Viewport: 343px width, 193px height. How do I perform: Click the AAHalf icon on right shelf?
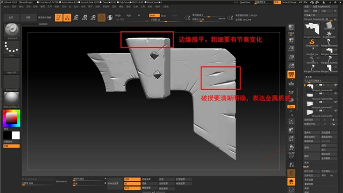click(291, 66)
